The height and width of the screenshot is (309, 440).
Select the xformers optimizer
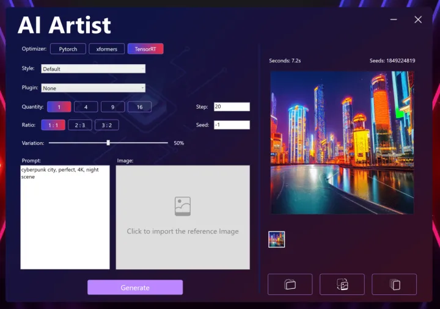pyautogui.click(x=107, y=49)
